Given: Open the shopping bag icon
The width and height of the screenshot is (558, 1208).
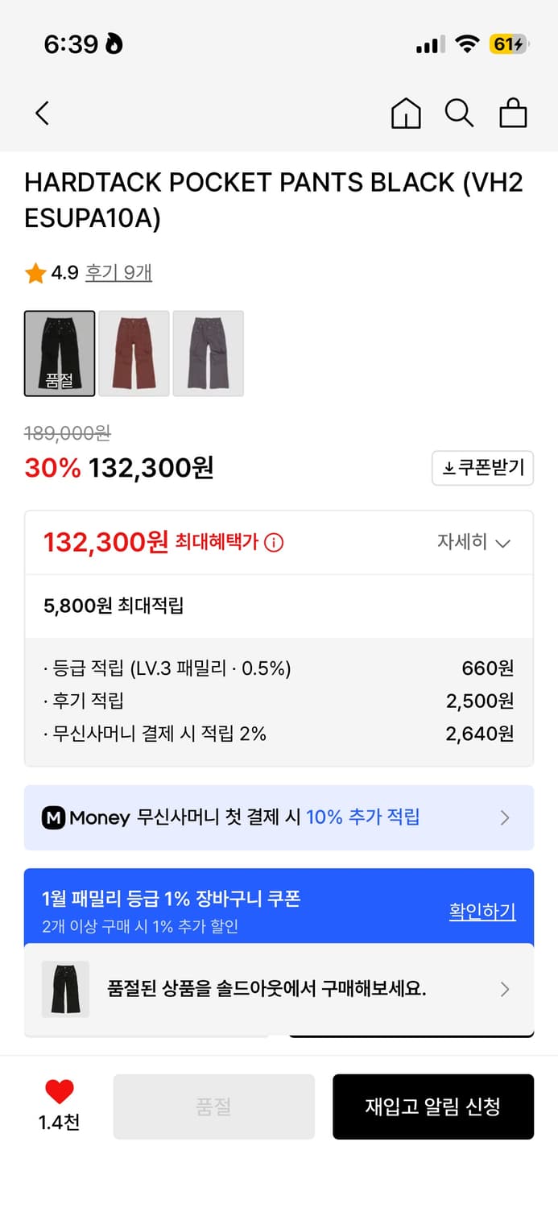Looking at the screenshot, I should click(x=513, y=113).
